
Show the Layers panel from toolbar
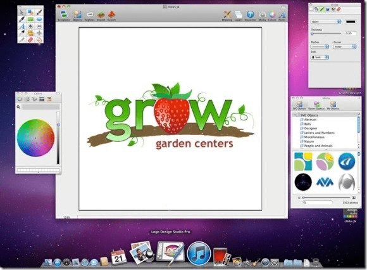click(x=239, y=16)
